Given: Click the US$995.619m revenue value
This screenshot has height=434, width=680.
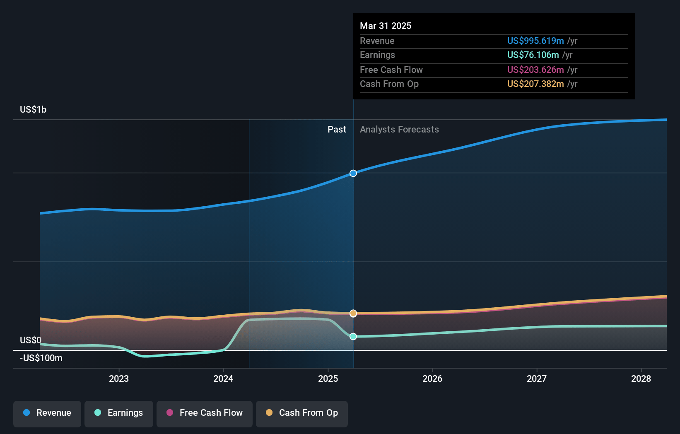Looking at the screenshot, I should click(535, 41).
